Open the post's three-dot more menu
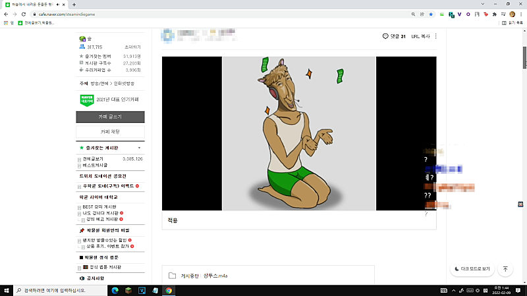527x296 pixels. [436, 36]
